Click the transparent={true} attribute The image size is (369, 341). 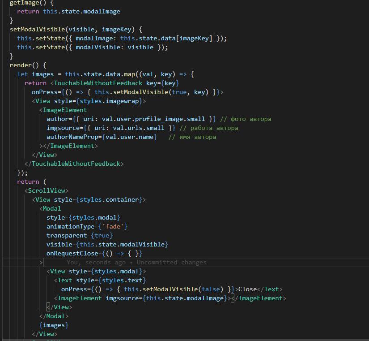pyautogui.click(x=80, y=236)
